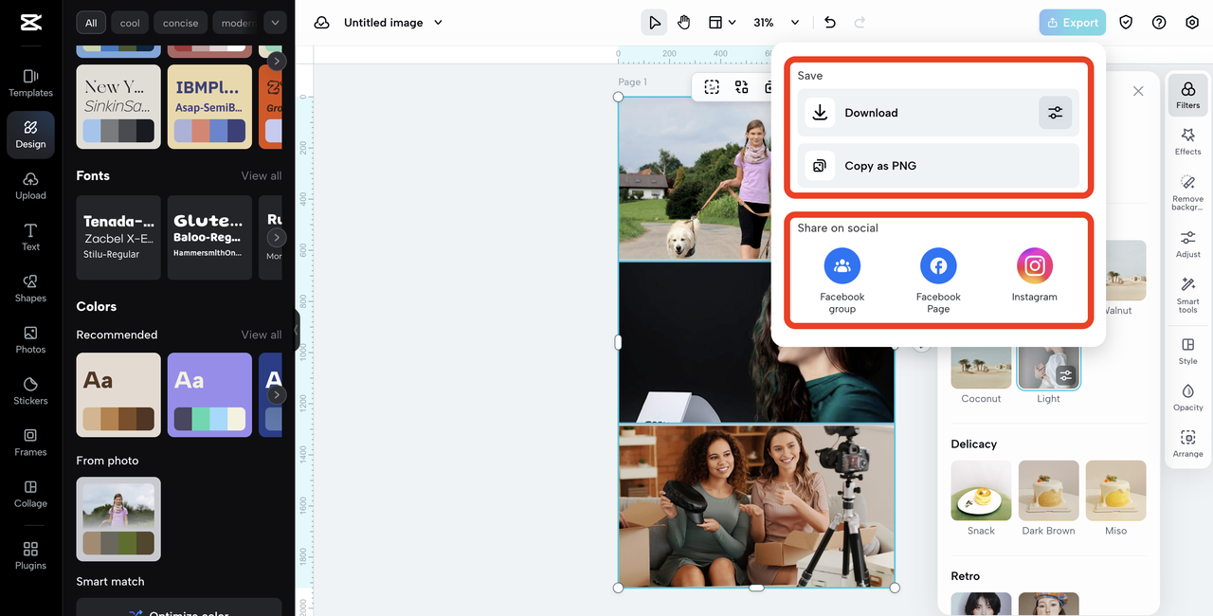Select the Tenada font combination card
This screenshot has height=616, width=1213.
coord(118,238)
